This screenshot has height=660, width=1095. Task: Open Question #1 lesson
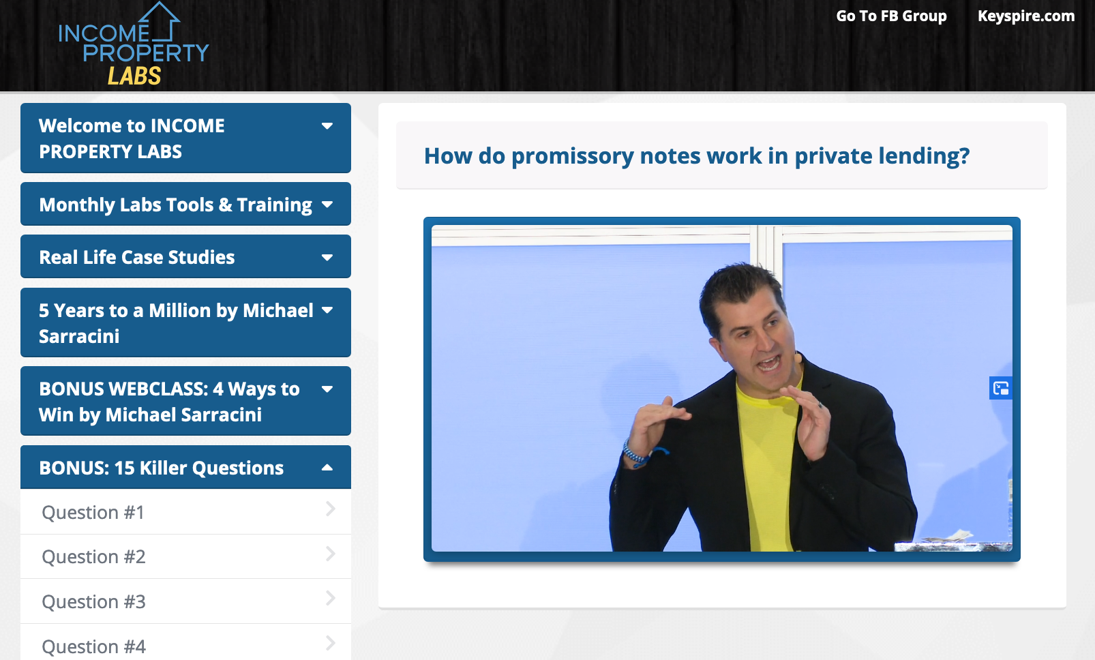coord(93,513)
